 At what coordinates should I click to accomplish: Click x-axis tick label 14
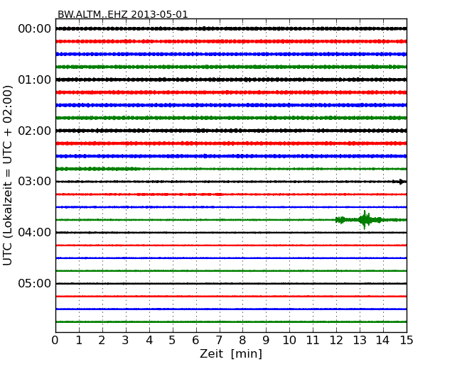tap(382, 341)
